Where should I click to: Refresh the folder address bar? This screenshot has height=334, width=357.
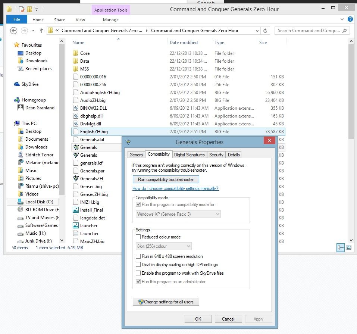[265, 31]
